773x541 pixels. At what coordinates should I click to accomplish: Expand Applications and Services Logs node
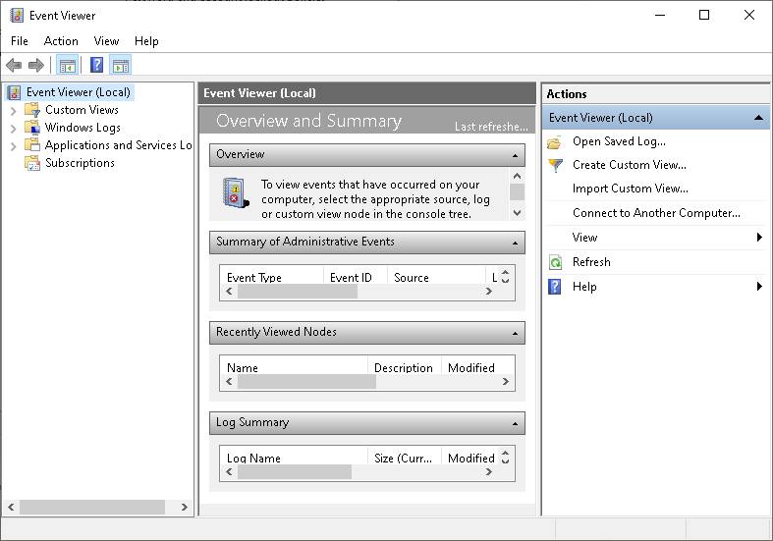pos(14,146)
